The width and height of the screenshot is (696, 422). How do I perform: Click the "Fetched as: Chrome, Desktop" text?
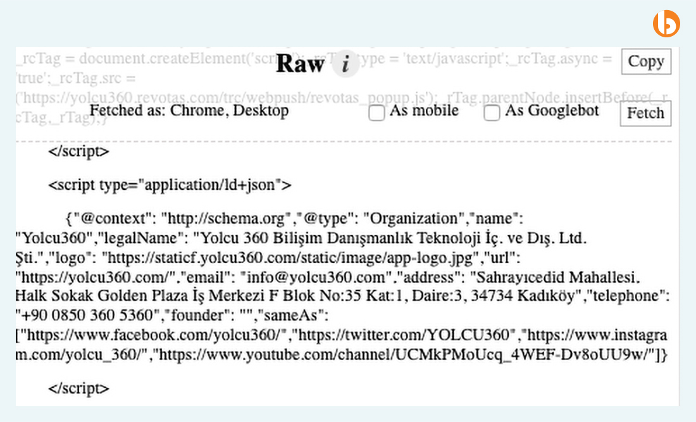pyautogui.click(x=189, y=111)
